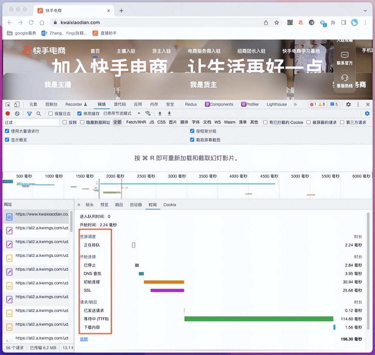Open the extensions puzzle icon

coord(333,23)
